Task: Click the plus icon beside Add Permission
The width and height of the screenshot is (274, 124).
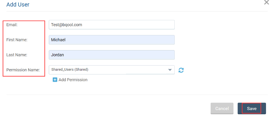Action: (x=55, y=80)
